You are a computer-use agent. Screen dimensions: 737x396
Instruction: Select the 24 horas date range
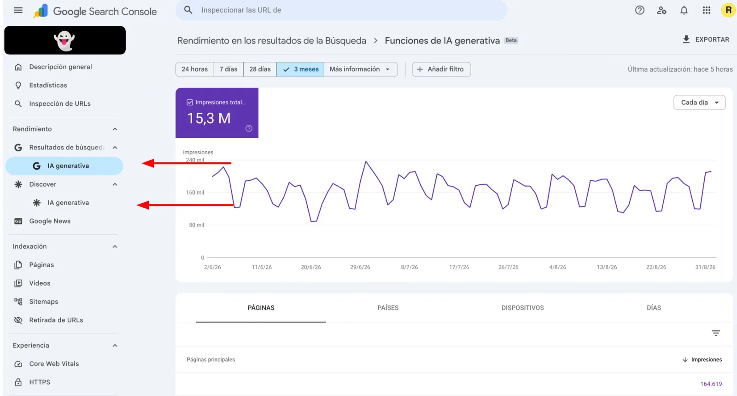[194, 69]
